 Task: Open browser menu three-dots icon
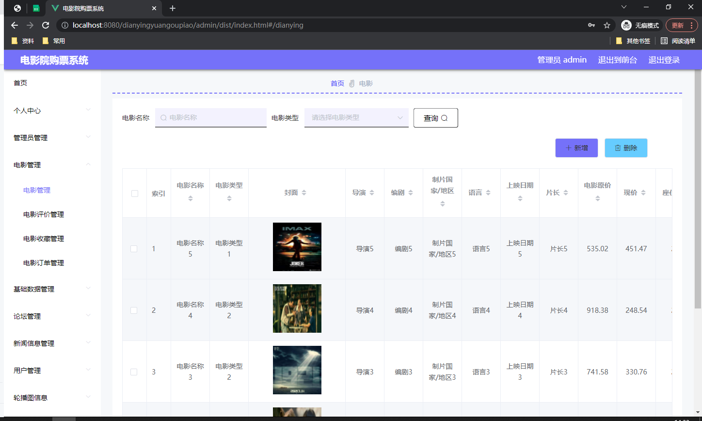point(691,25)
